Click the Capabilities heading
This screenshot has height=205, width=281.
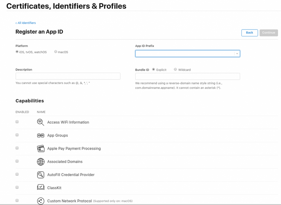click(x=30, y=101)
